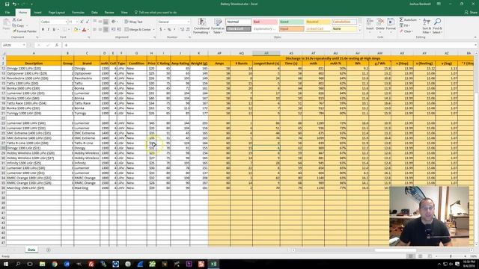Copy the selected cells

point(18,25)
